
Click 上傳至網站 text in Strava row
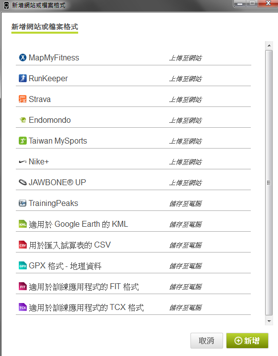(x=185, y=100)
